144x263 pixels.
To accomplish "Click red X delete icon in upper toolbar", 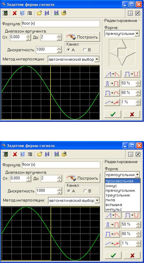I will tap(15, 13).
